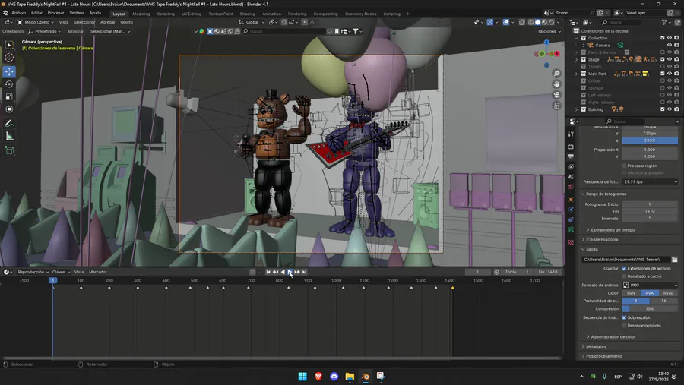
Task: Choose the Annotate tool
Action: click(x=9, y=125)
